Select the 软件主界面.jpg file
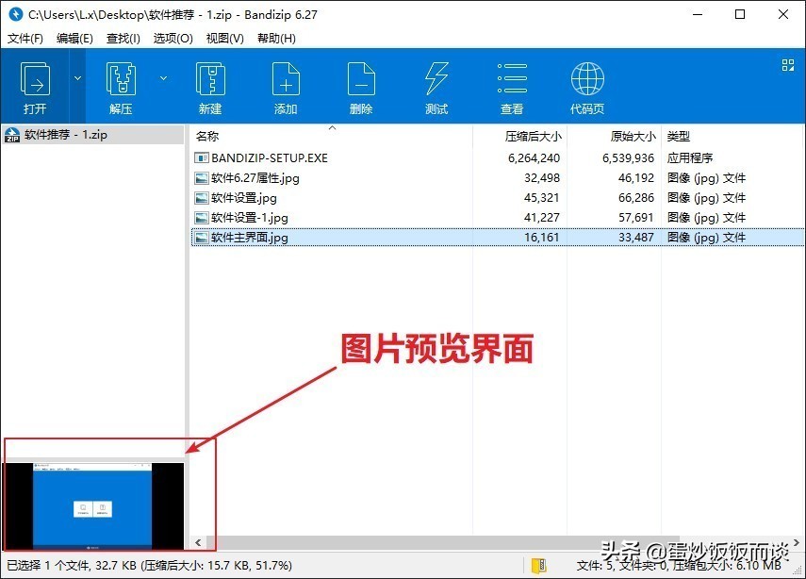 (x=498, y=238)
